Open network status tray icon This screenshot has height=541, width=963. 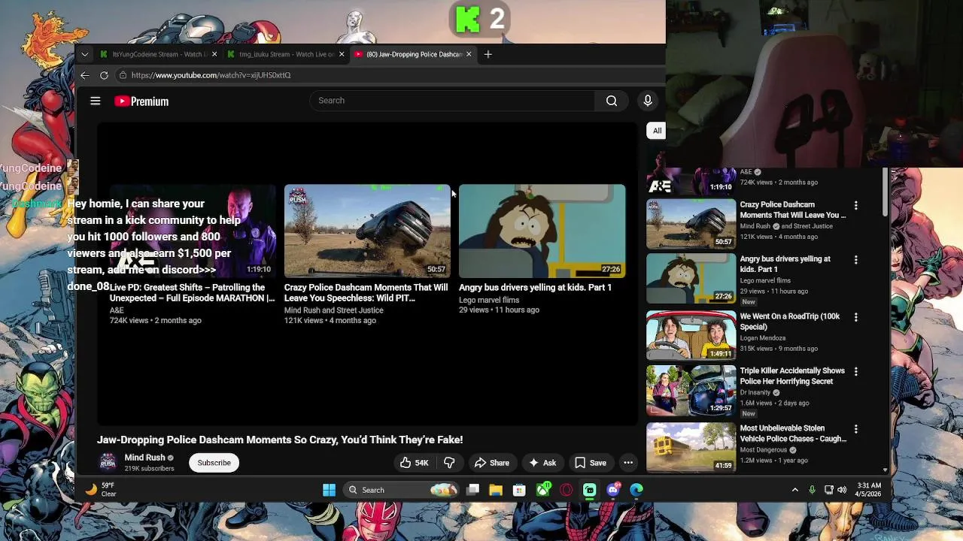pos(829,490)
